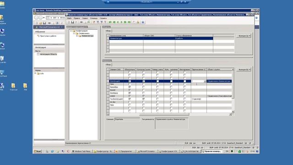Click the Delete record toolbar icon
Viewport: 293px width, 165px height.
pyautogui.click(x=76, y=22)
